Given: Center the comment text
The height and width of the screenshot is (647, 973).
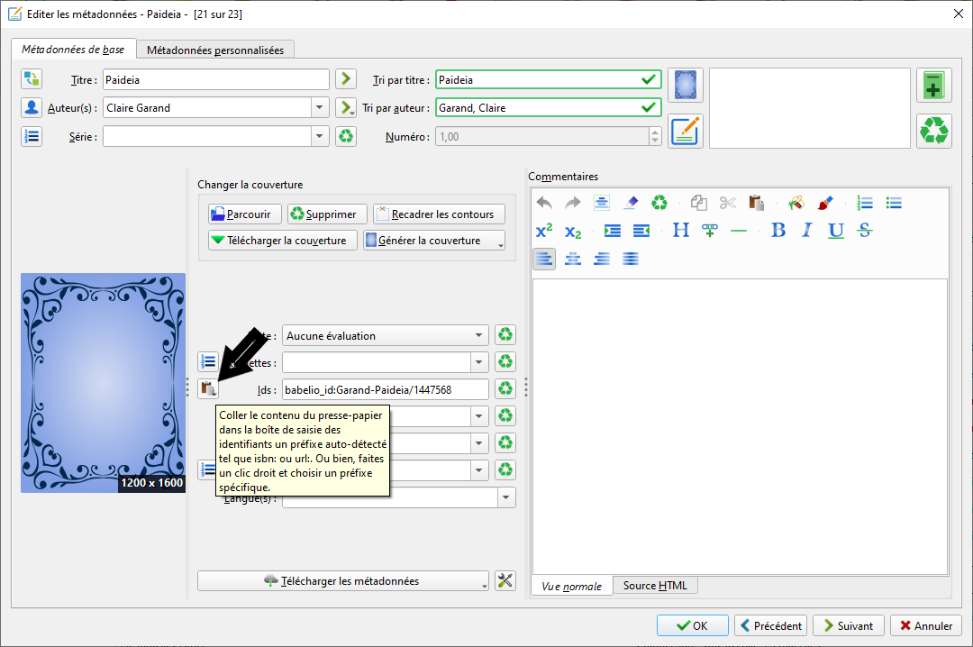Looking at the screenshot, I should tap(572, 259).
